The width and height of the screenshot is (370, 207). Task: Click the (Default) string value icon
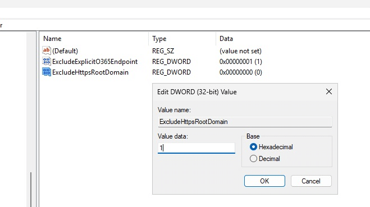[47, 50]
